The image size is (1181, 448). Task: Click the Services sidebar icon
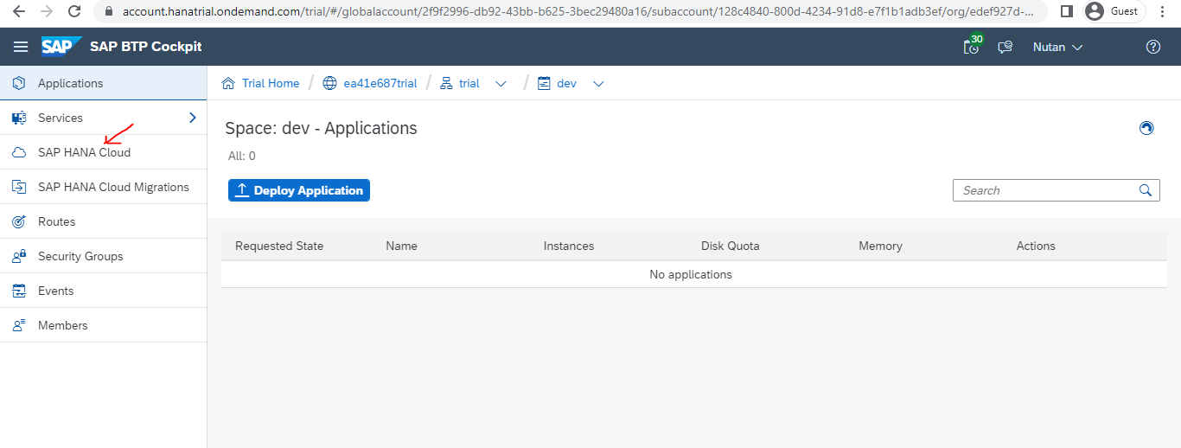[19, 118]
